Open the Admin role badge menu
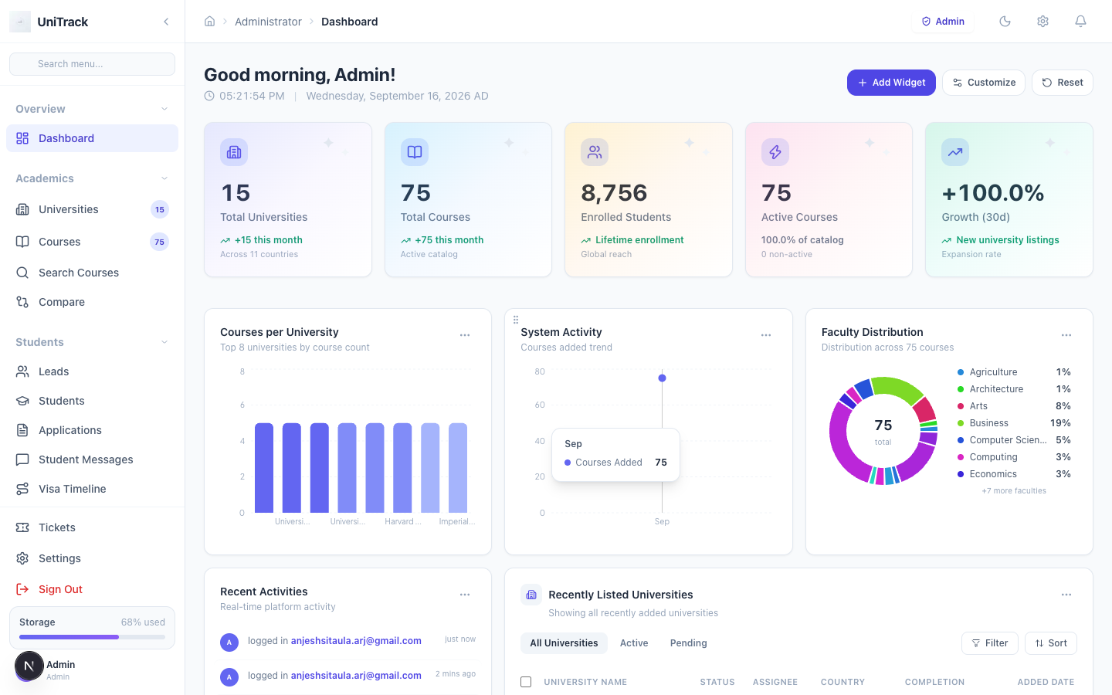 (943, 22)
